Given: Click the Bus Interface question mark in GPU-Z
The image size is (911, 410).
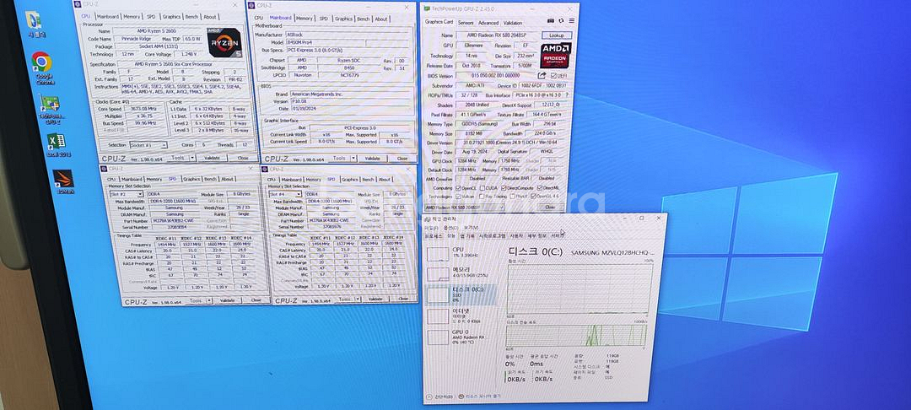Looking at the screenshot, I should tap(567, 94).
